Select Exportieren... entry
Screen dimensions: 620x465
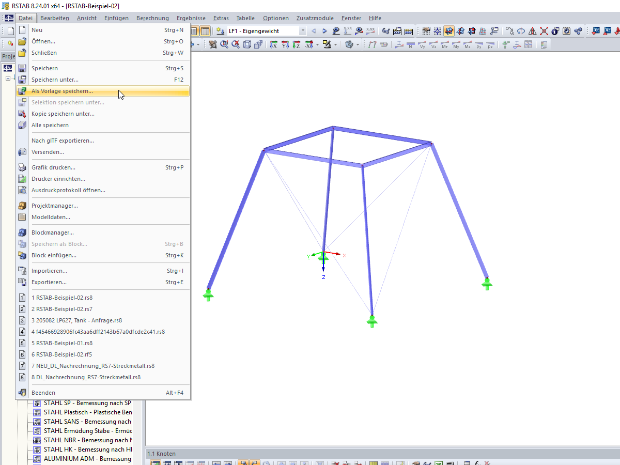[x=103, y=282]
